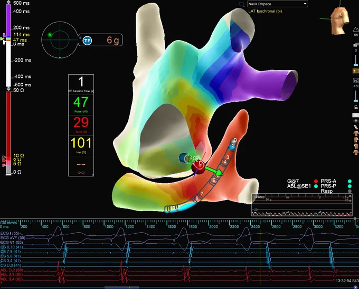Select the ECG aVF (55) trace label

[x=13, y=238]
